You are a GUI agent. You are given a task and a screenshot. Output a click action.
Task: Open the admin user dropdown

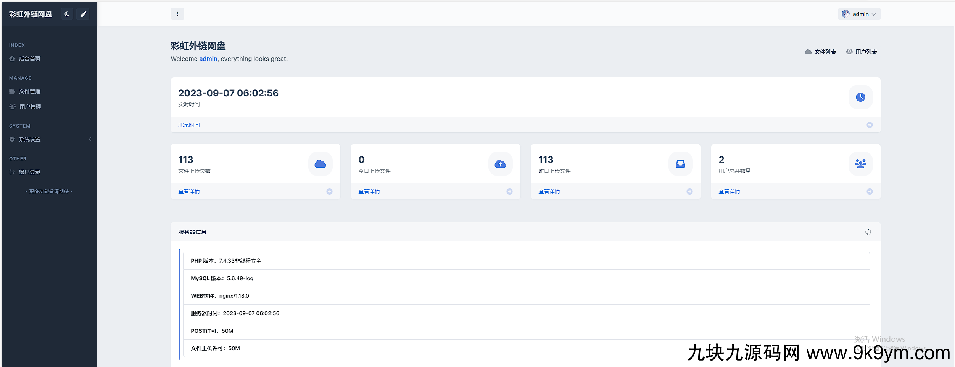coord(859,14)
